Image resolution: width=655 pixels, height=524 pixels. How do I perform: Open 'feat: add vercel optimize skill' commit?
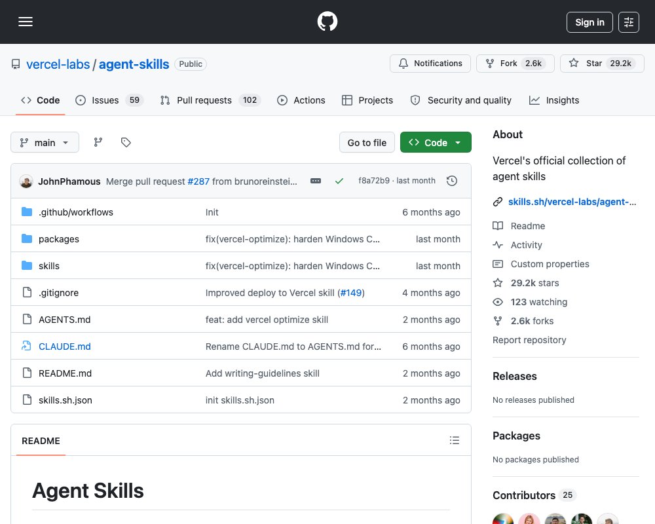(267, 320)
